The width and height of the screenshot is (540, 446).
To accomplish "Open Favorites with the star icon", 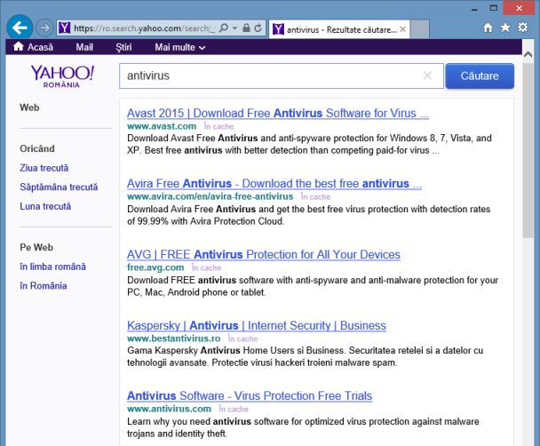I will (x=505, y=28).
